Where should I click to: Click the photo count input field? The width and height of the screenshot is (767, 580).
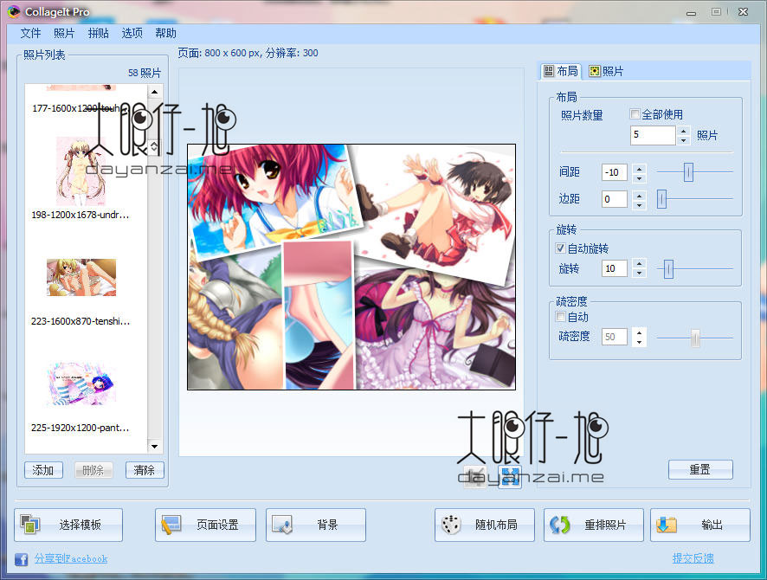653,134
